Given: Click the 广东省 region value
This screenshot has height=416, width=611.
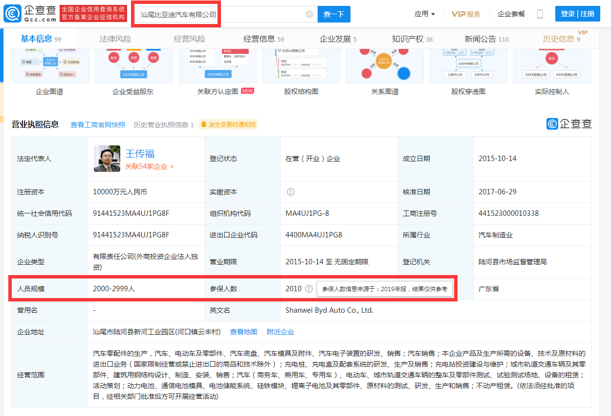Looking at the screenshot, I should click(489, 289).
